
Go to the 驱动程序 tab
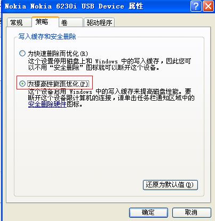pos(99,22)
